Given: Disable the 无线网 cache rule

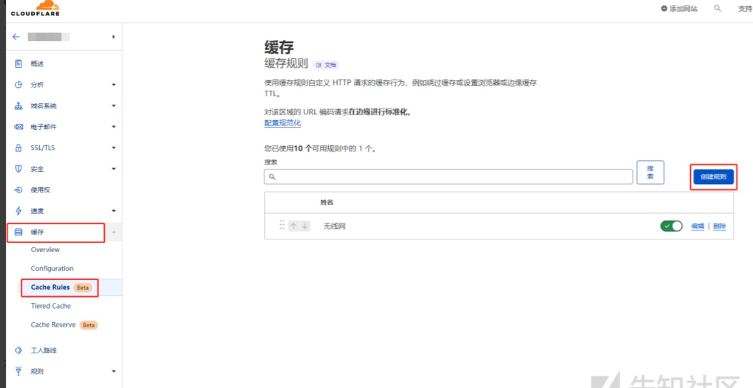Looking at the screenshot, I should pyautogui.click(x=670, y=226).
